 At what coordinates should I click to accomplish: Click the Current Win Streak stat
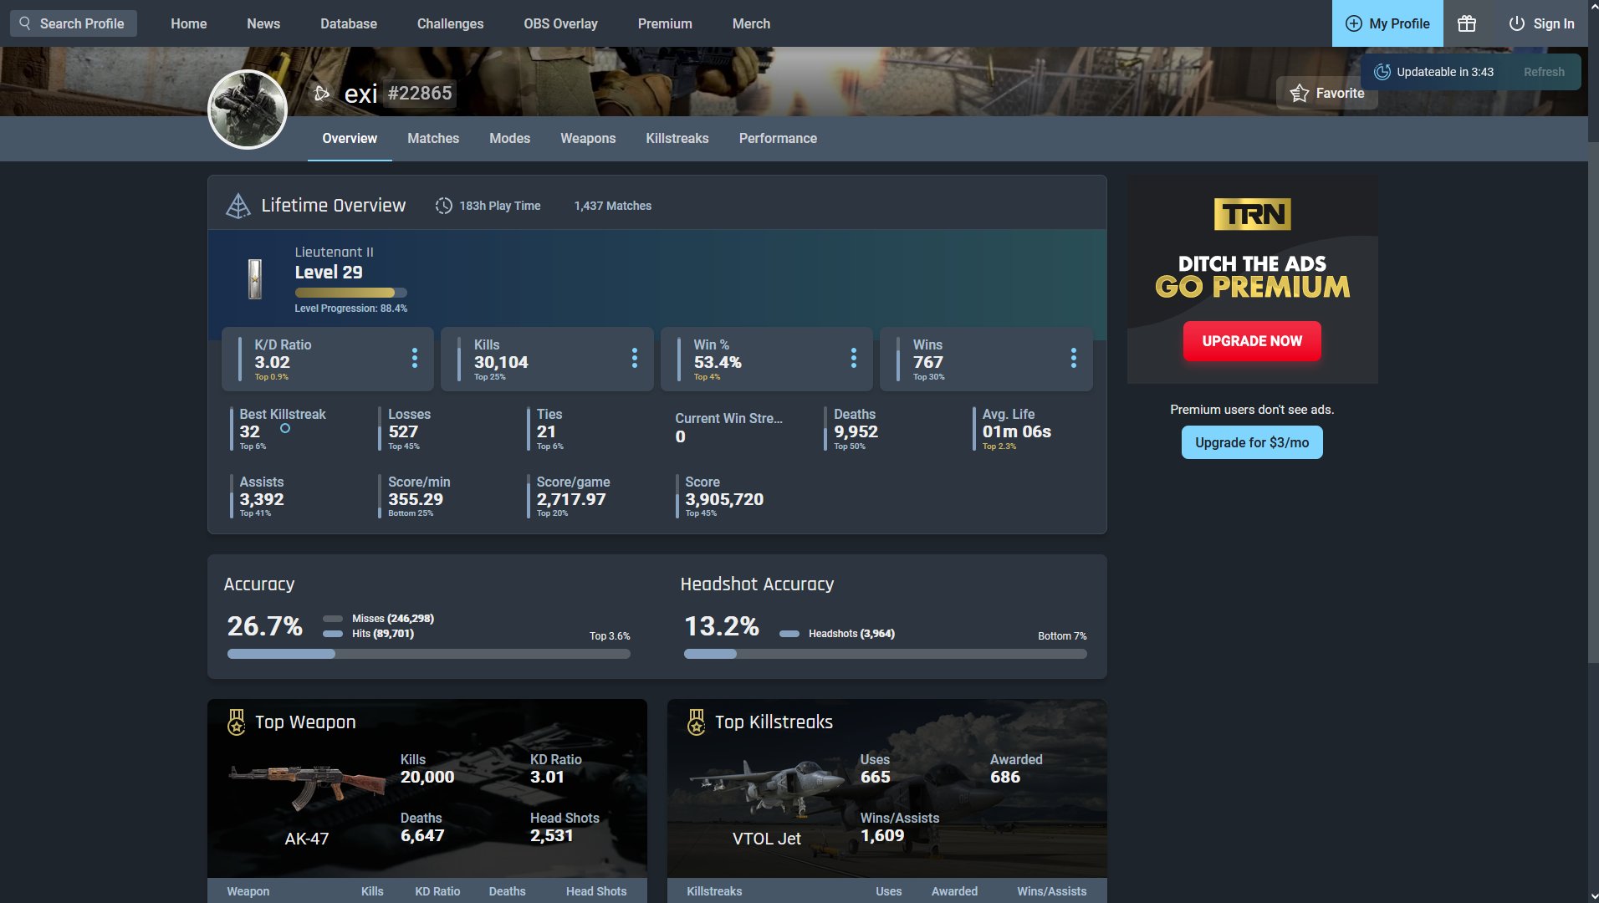[728, 428]
